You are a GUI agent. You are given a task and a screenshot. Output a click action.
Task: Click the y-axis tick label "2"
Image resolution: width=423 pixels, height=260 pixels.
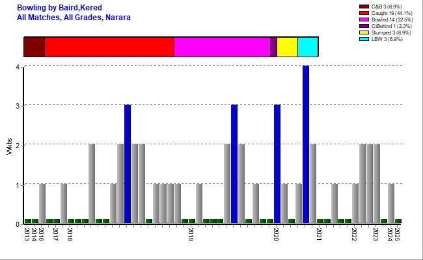click(x=18, y=145)
